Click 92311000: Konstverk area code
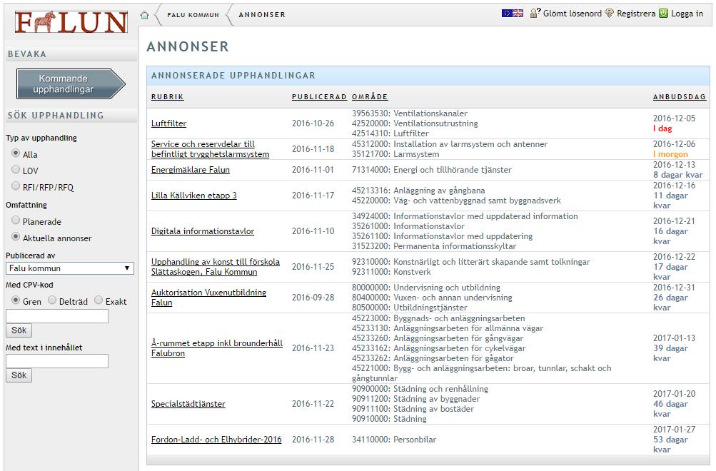The image size is (716, 471). (x=391, y=272)
